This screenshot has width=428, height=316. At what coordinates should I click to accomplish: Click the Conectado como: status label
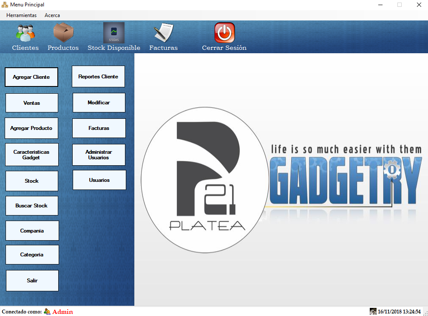click(x=22, y=312)
